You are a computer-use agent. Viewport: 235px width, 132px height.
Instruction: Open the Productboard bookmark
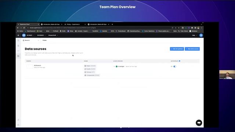click(121, 31)
